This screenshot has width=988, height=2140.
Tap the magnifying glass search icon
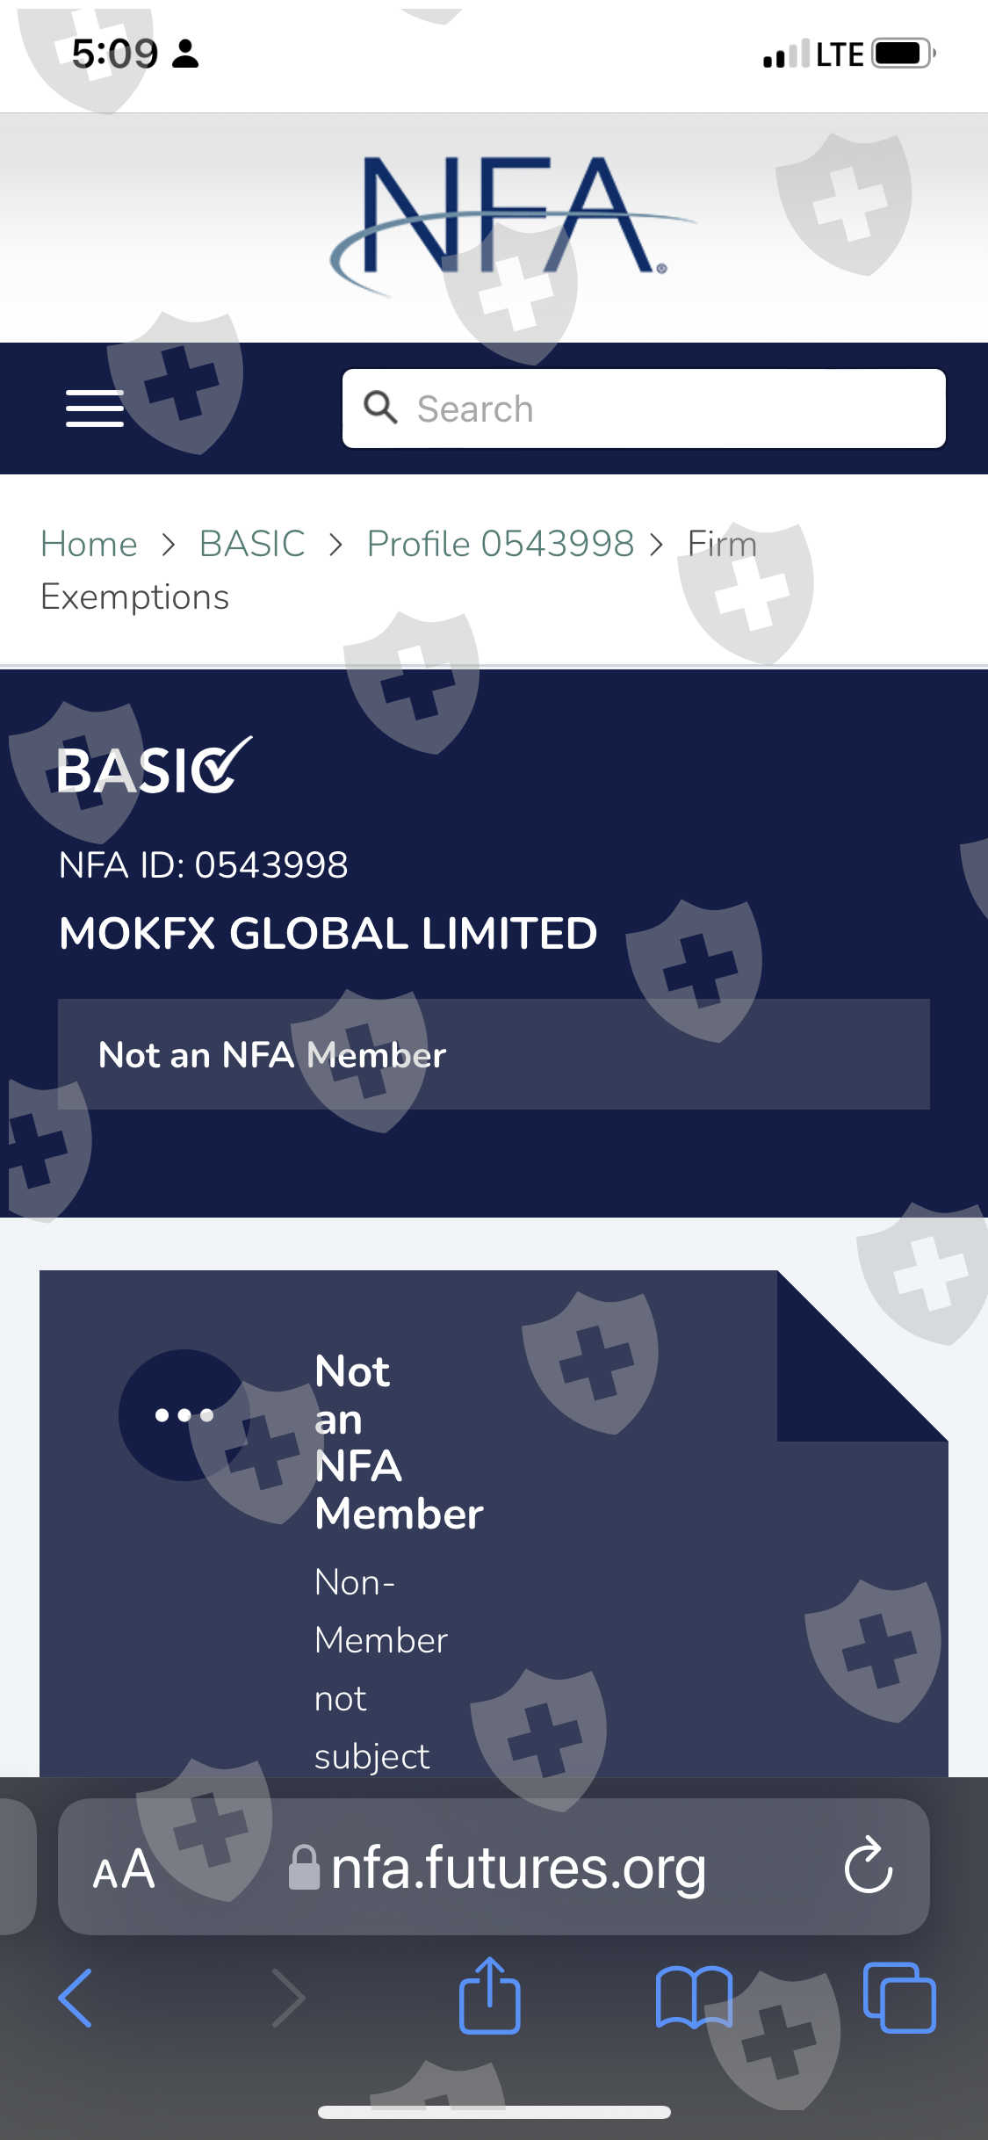click(381, 408)
